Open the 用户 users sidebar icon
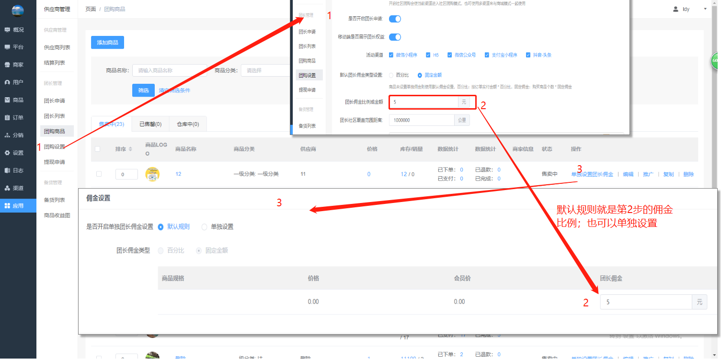The height and width of the screenshot is (360, 721). click(x=7, y=82)
